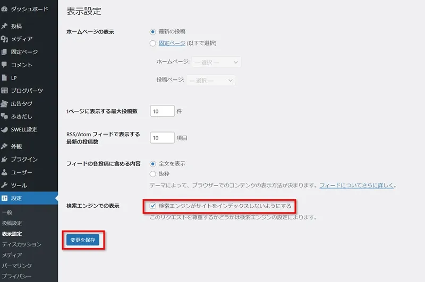Viewport: 425px width, 282px height.
Task: Click the pushpin icon beside 投稿
Action: coord(5,26)
